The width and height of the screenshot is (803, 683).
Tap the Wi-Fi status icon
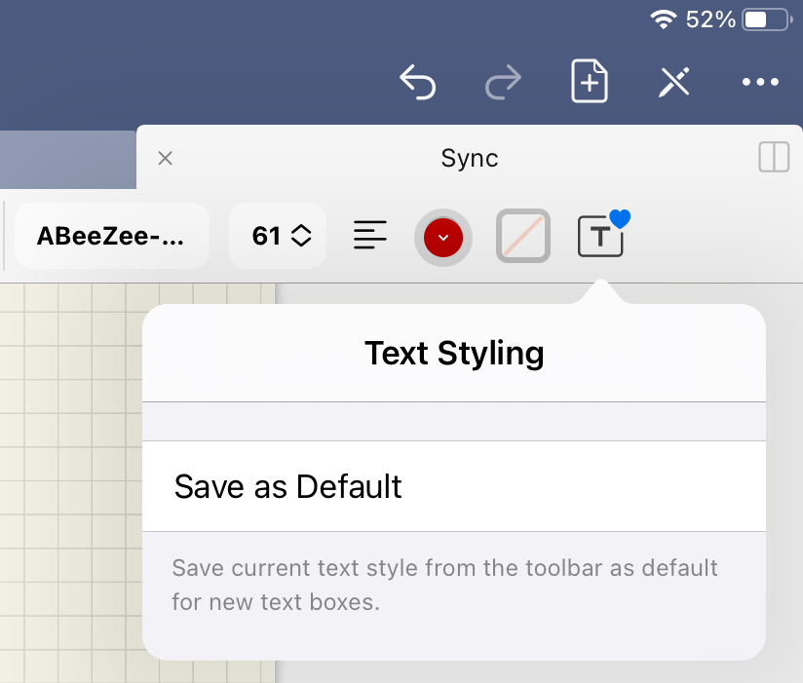click(665, 18)
